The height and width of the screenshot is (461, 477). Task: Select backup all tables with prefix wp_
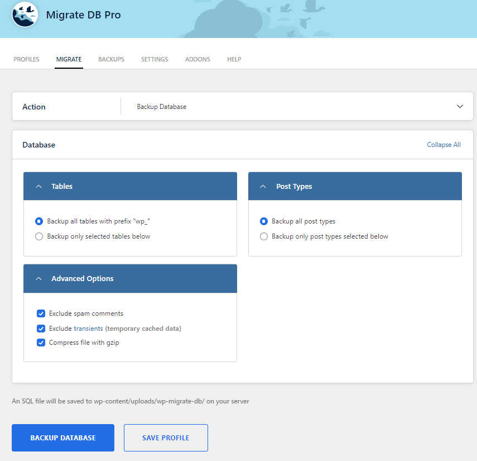[38, 221]
